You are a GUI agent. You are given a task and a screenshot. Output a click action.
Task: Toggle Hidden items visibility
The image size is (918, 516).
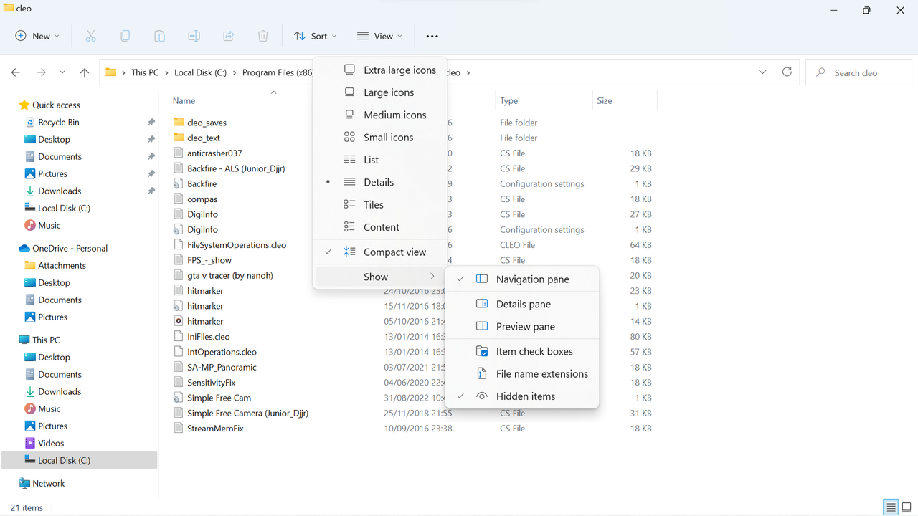[x=522, y=396]
